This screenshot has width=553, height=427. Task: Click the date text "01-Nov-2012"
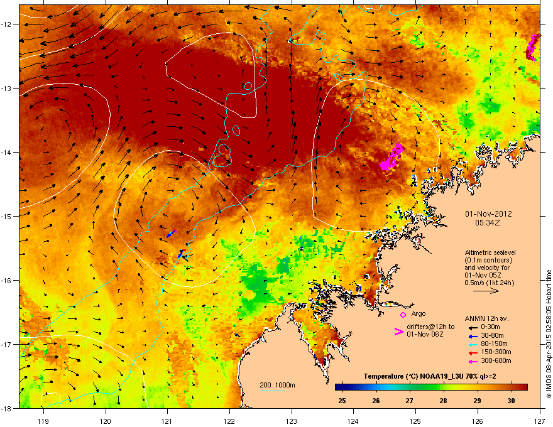(x=488, y=214)
